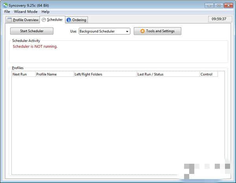Click the Syncovery logo icon in title bar
The width and height of the screenshot is (236, 183).
point(5,6)
